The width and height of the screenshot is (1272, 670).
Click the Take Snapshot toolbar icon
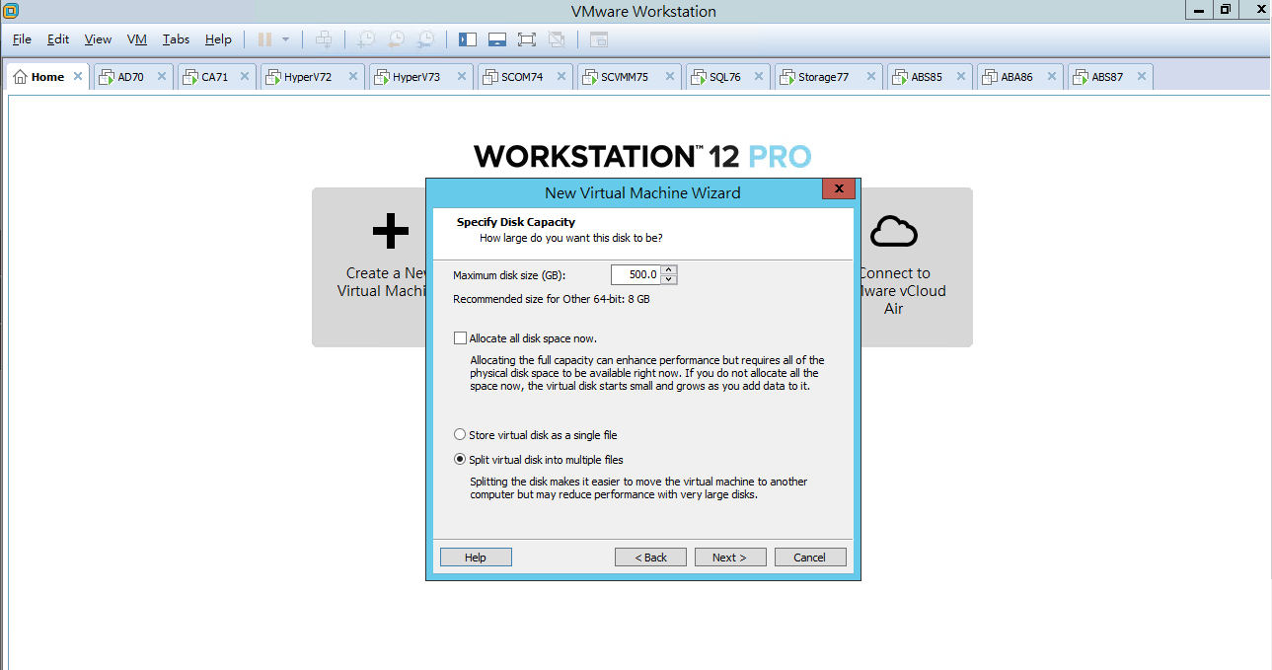(x=366, y=39)
